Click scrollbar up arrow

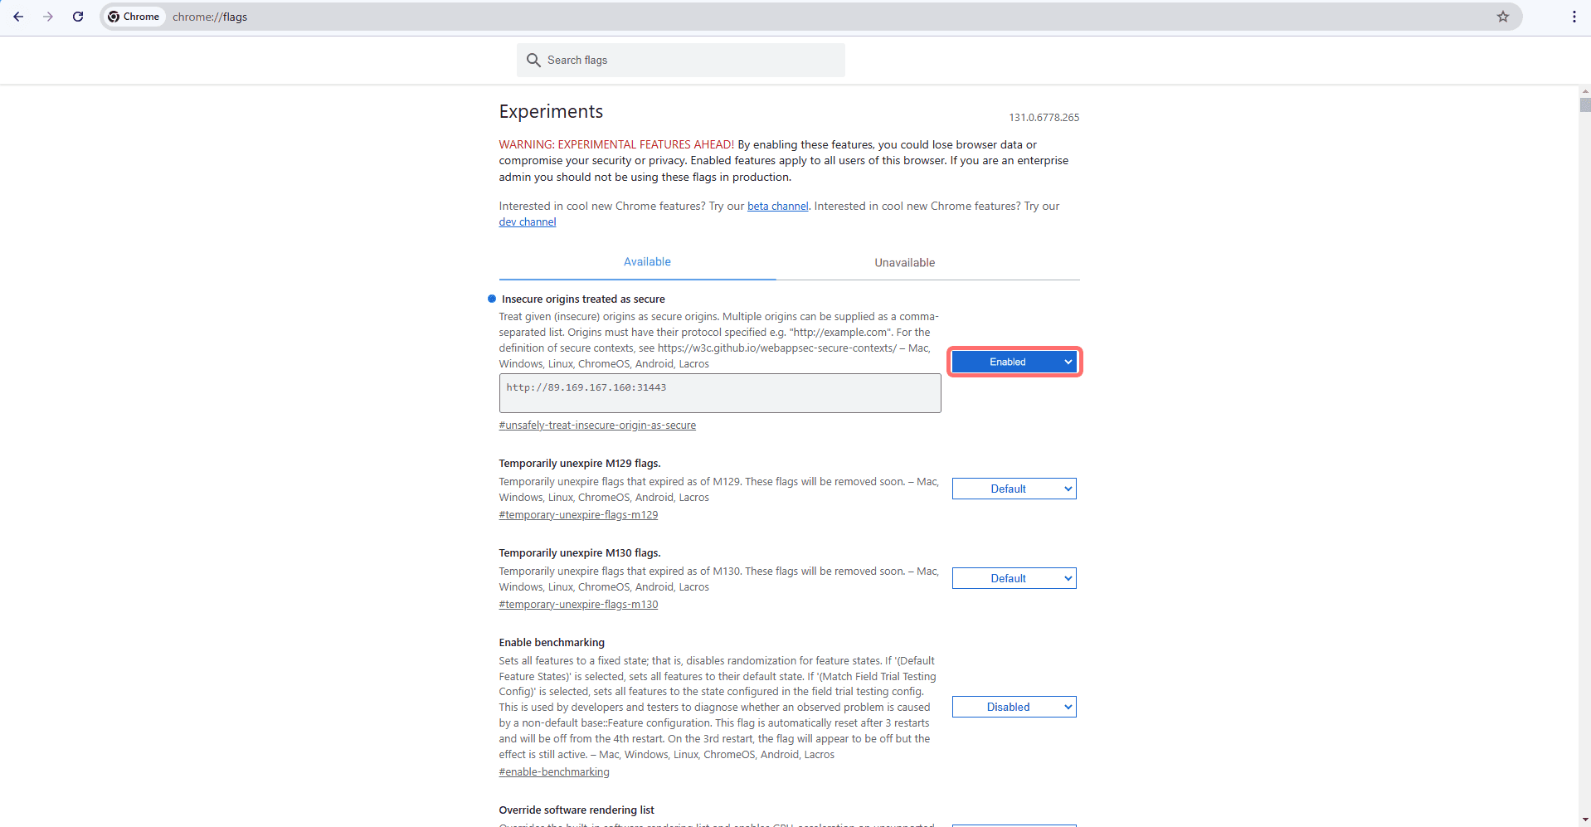1584,91
